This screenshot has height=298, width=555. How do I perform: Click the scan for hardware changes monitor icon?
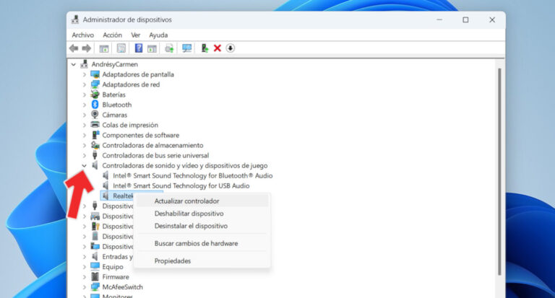(x=187, y=48)
